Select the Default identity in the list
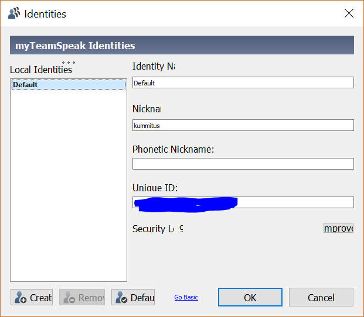 69,85
